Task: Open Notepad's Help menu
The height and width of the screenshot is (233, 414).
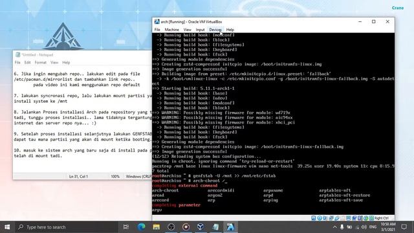Action: coord(66,63)
